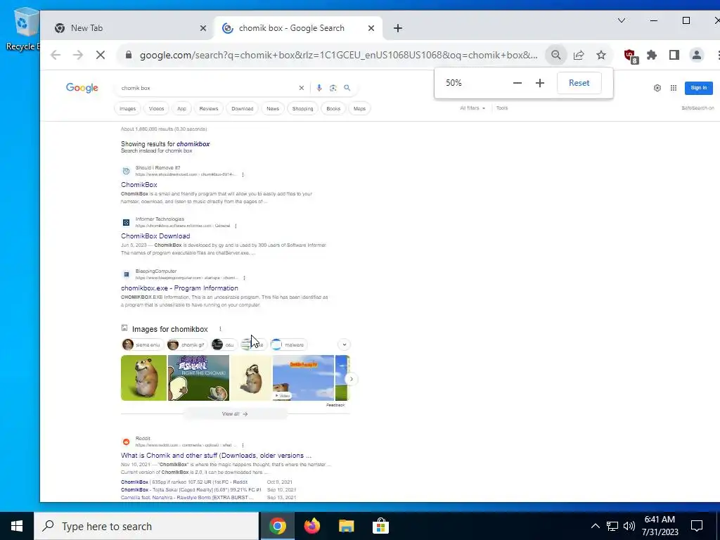Open Reddit What is Chomik result

point(216,456)
